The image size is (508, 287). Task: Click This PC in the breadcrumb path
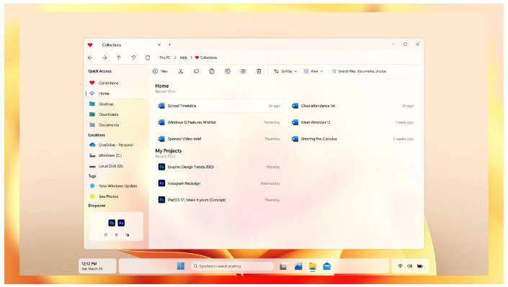tap(164, 58)
